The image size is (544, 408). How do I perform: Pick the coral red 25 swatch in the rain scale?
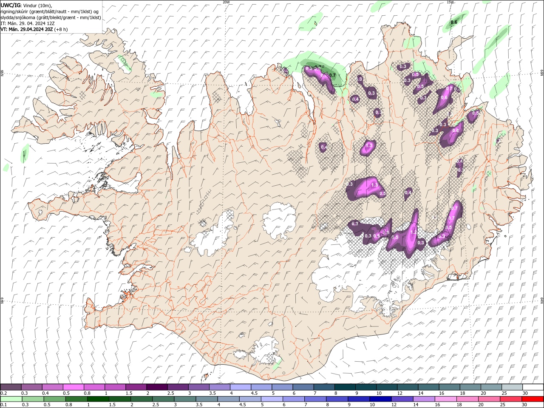pyautogui.click(x=511, y=399)
